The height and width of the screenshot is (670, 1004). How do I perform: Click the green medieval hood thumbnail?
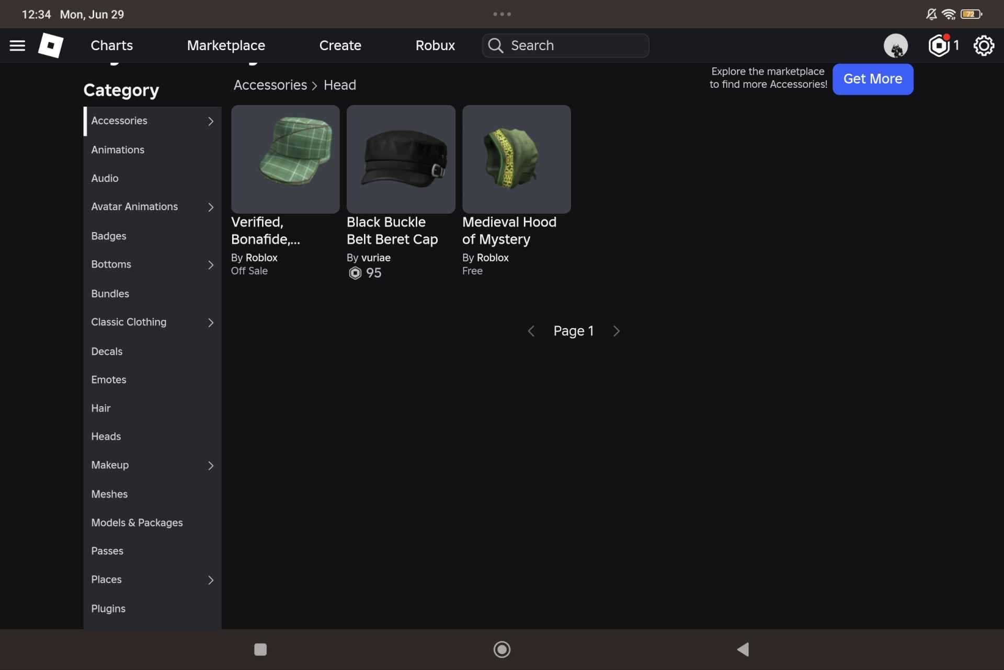coord(516,159)
